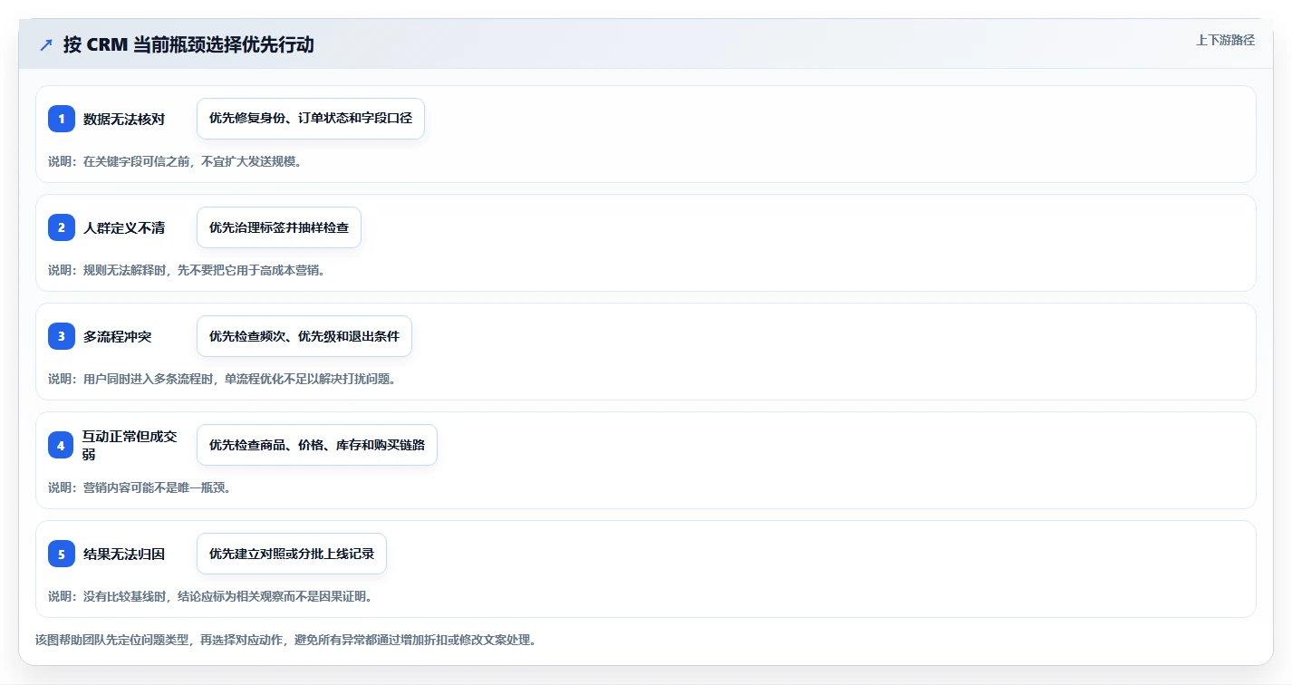The width and height of the screenshot is (1292, 685).
Task: Open the 优先治理标签并抽样检查 action chip
Action: 279,227
